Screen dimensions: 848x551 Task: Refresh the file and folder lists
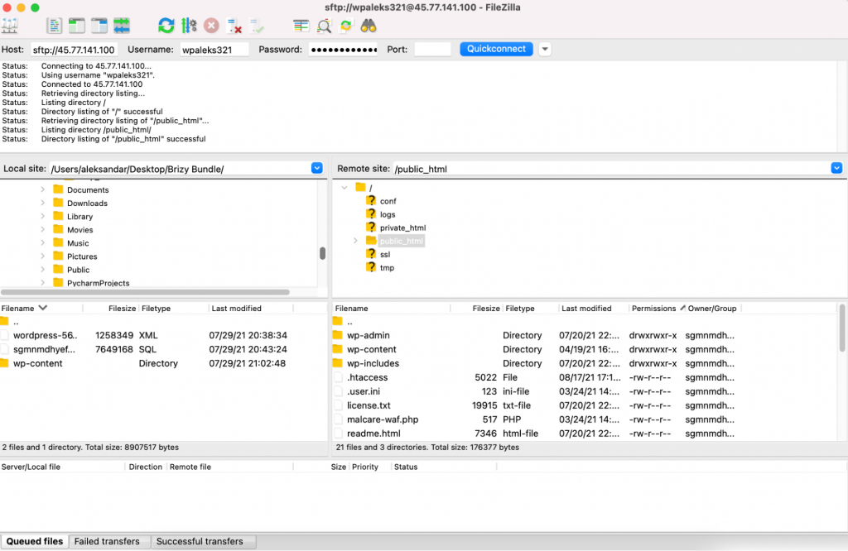coord(166,26)
